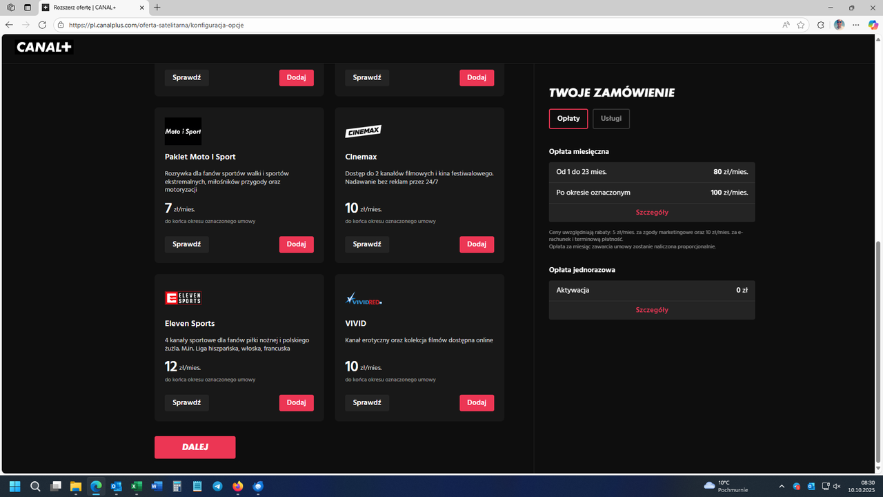Click 'Od 1 do 23 mies.' row

point(652,172)
